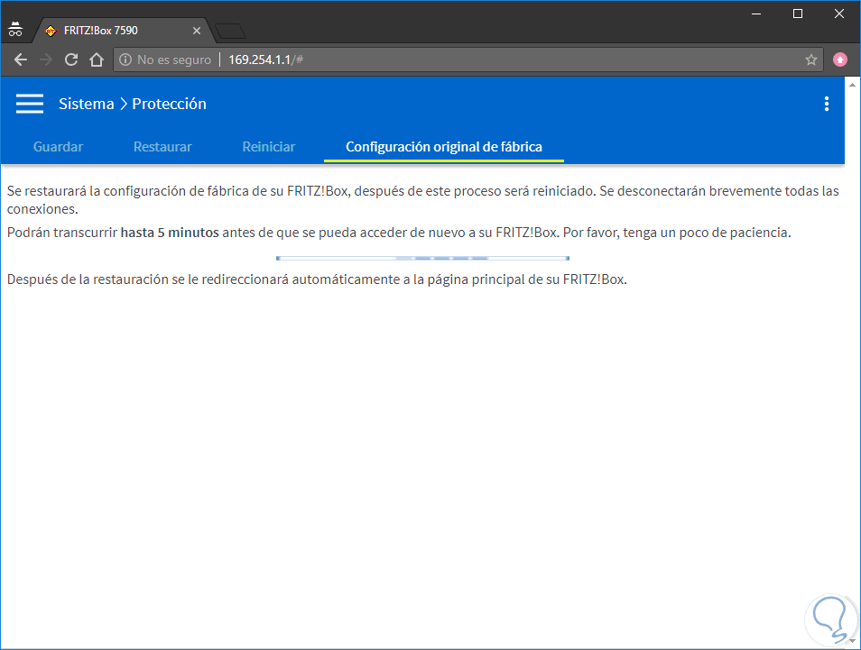
Task: Switch to the Reiniciar tab
Action: click(269, 146)
